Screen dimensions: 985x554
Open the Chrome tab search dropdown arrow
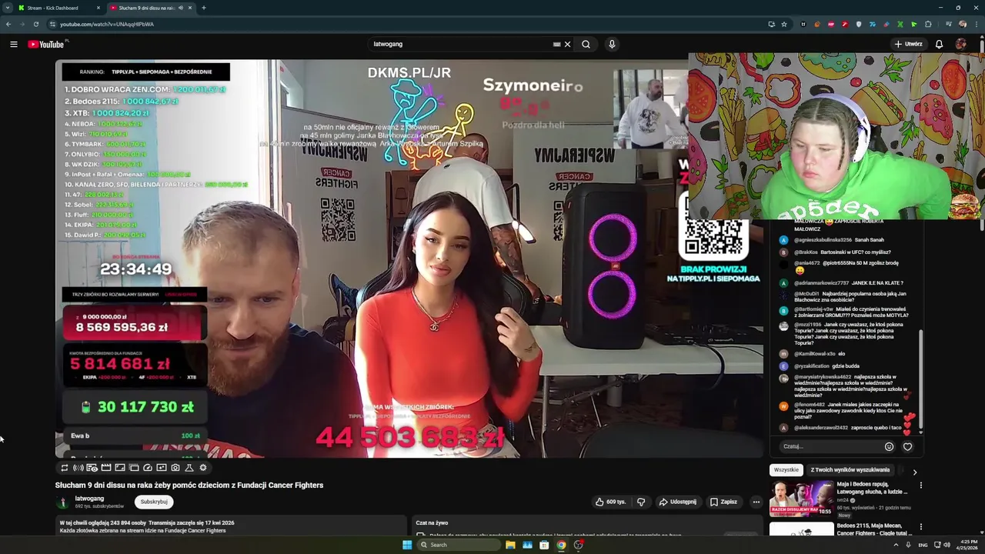click(7, 8)
